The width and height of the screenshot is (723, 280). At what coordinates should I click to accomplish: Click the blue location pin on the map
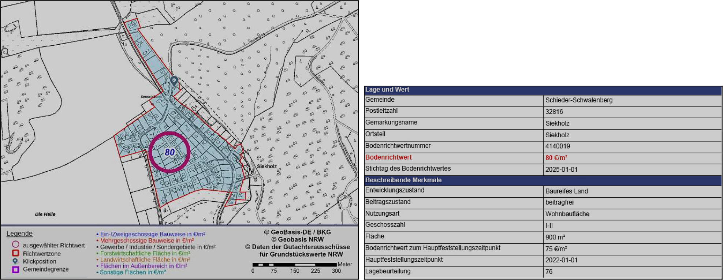(174, 81)
